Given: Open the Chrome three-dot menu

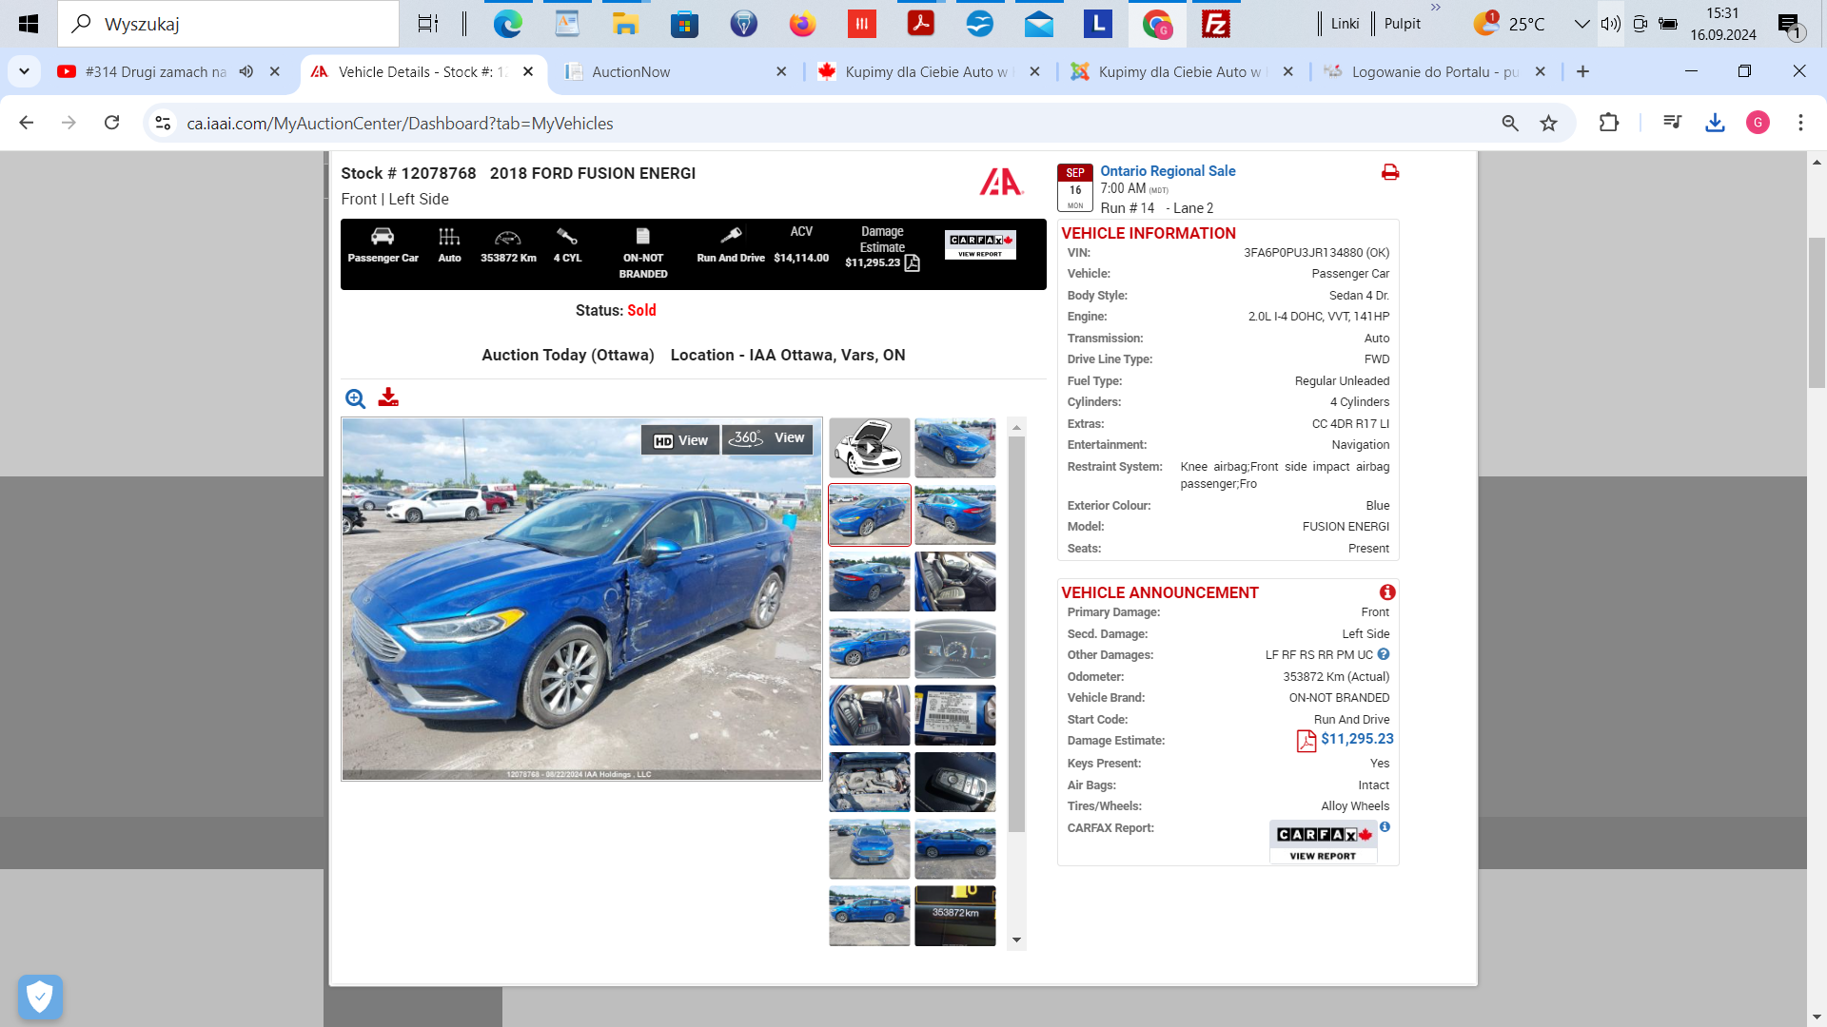Looking at the screenshot, I should [1800, 123].
